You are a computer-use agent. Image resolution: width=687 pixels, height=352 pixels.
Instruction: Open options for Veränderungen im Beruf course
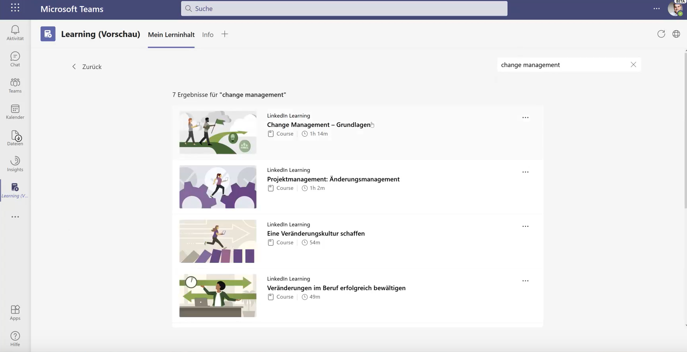point(526,281)
